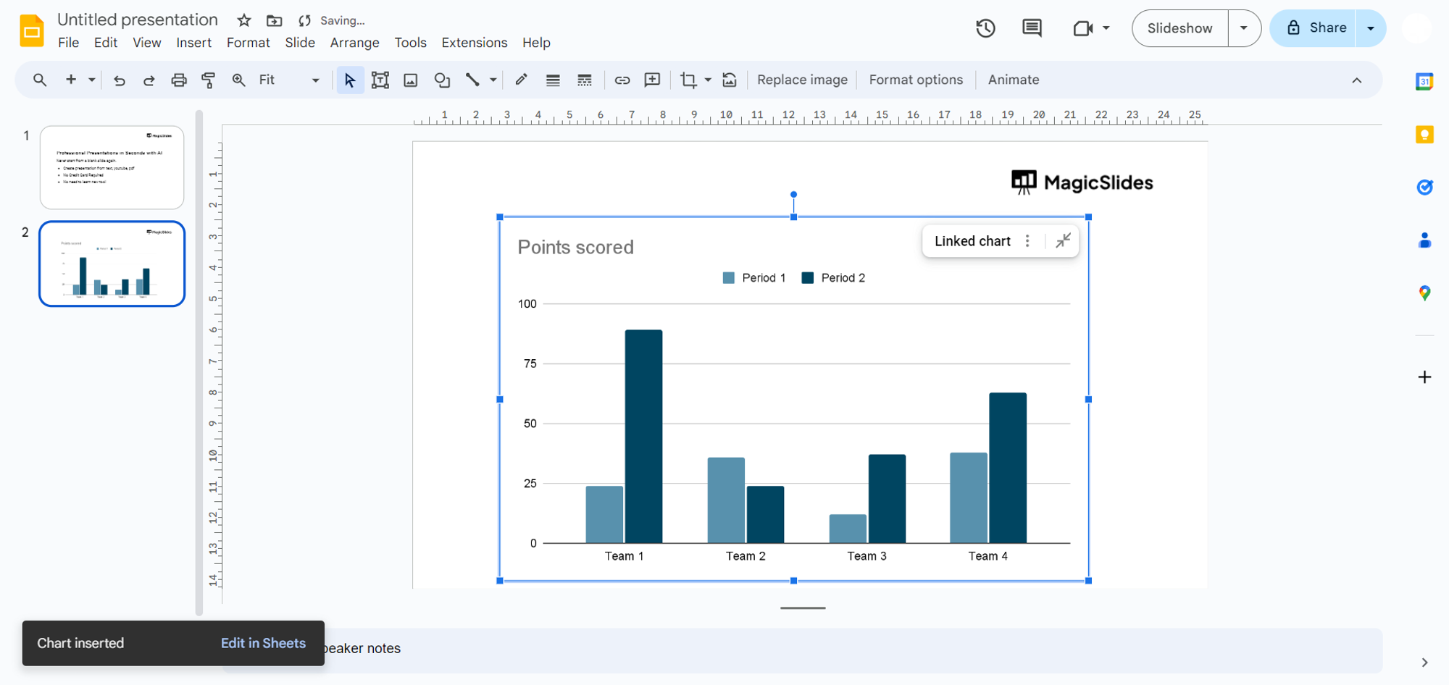The height and width of the screenshot is (685, 1449).
Task: Set border dash style
Action: [x=585, y=80]
